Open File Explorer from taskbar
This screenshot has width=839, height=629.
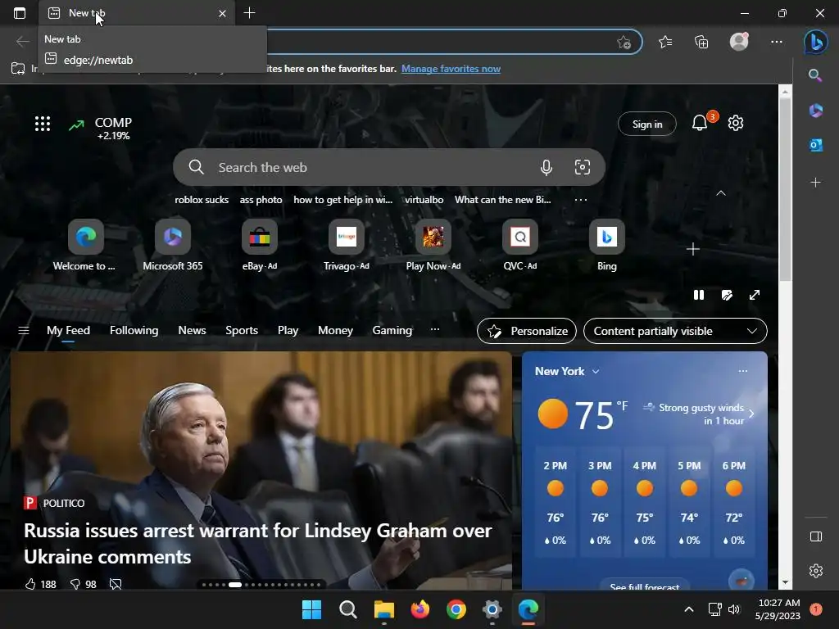[383, 609]
